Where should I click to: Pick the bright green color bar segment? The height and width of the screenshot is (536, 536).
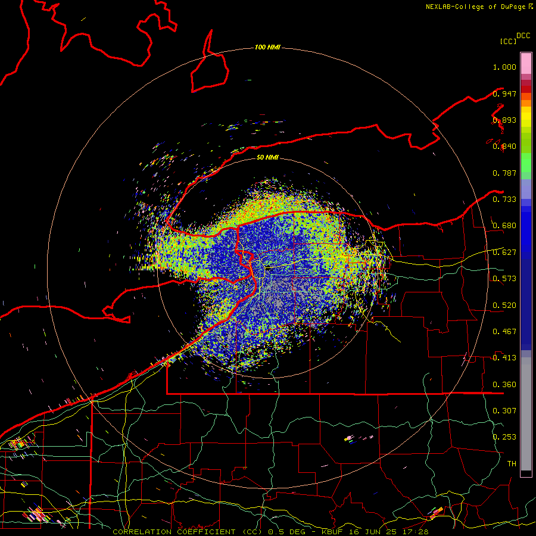point(526,162)
